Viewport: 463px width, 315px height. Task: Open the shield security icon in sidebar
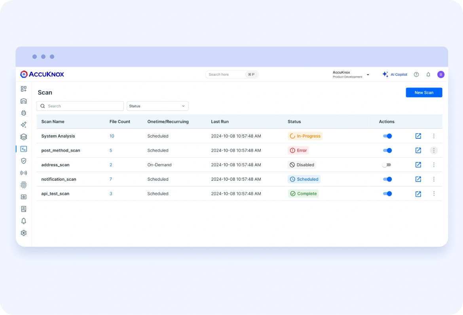point(23,161)
